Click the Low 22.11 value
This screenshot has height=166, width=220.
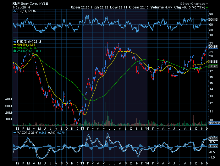(x=118, y=7)
